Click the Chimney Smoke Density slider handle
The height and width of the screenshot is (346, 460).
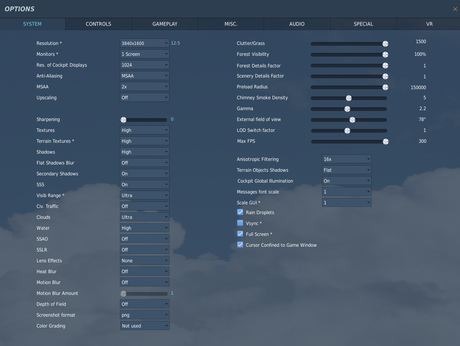[349, 98]
